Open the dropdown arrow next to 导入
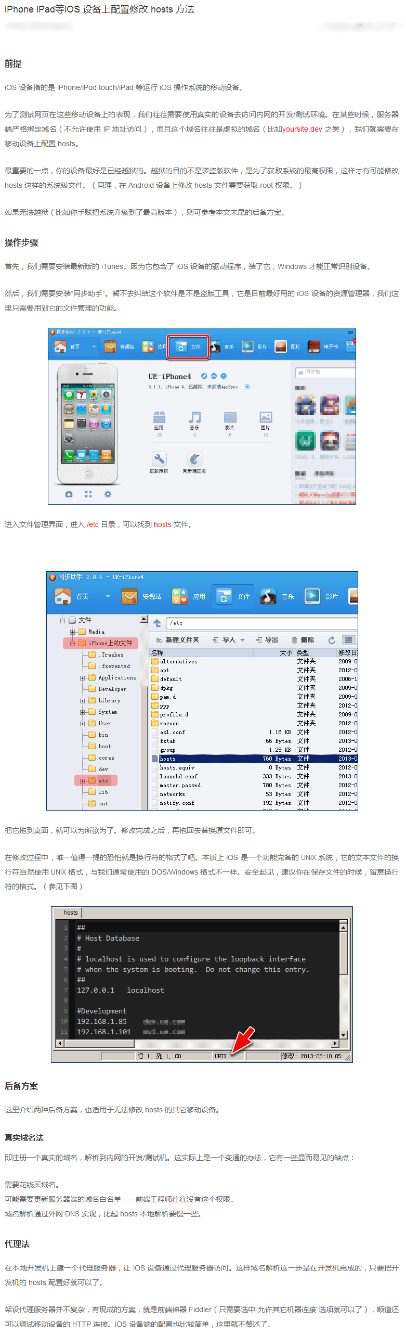 click(x=242, y=640)
